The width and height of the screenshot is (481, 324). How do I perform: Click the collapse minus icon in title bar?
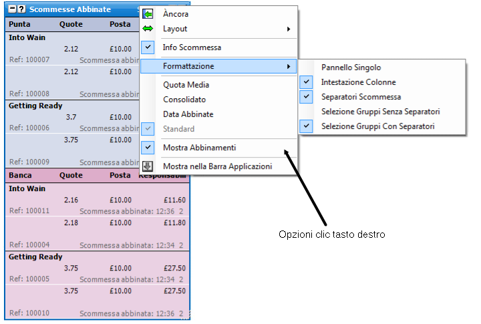click(12, 9)
